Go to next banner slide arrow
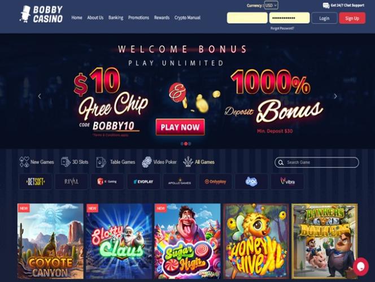Screen dimensions: 375x282 click(x=335, y=96)
